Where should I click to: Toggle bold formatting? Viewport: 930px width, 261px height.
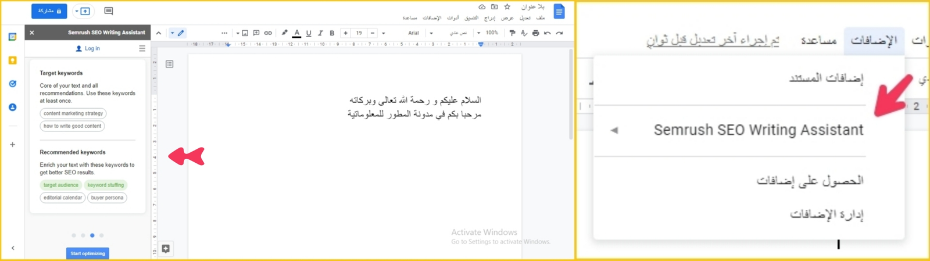[x=332, y=33]
